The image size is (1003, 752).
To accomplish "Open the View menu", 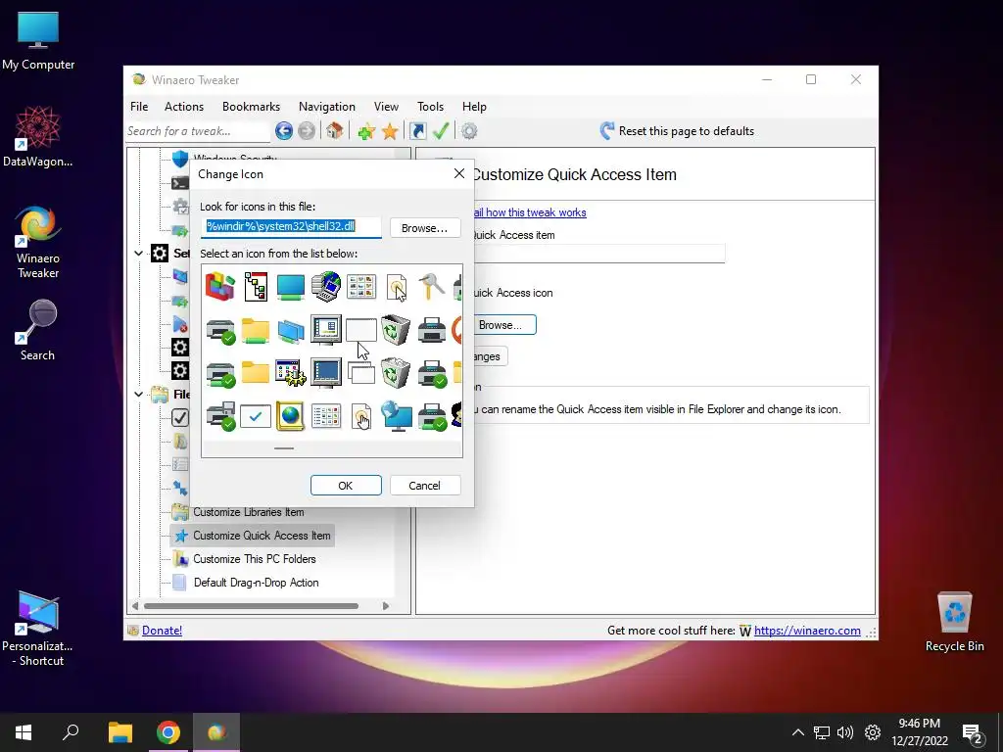I will pyautogui.click(x=386, y=107).
